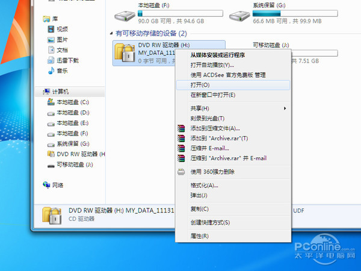Click 复制(C) in context menu

pyautogui.click(x=233, y=209)
